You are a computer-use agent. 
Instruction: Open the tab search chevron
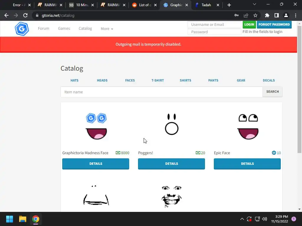click(255, 4)
